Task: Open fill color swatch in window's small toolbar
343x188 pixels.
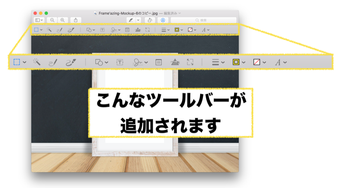Action: 192,30
